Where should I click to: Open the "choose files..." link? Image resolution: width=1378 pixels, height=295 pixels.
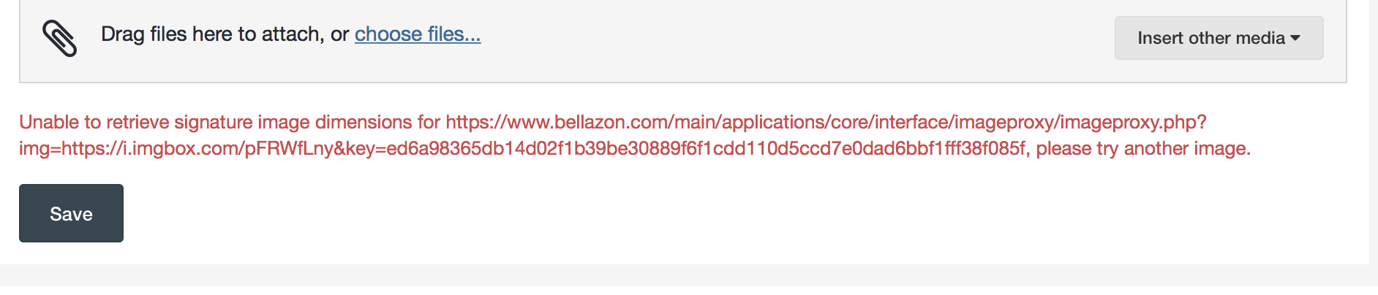coord(417,34)
